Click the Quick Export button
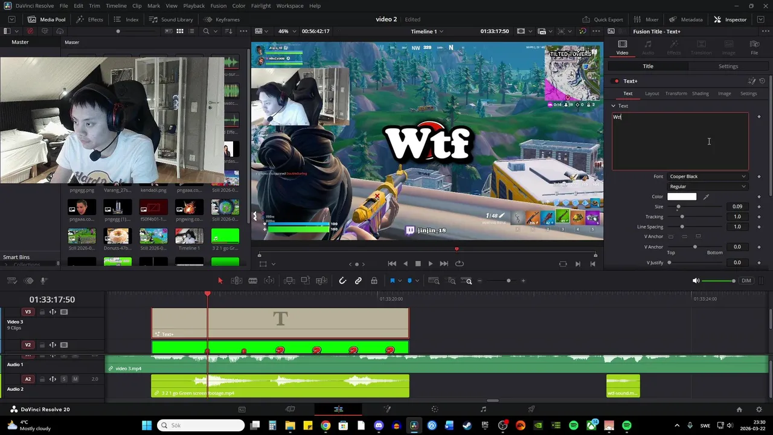Viewport: 773px width, 435px height. (x=602, y=19)
